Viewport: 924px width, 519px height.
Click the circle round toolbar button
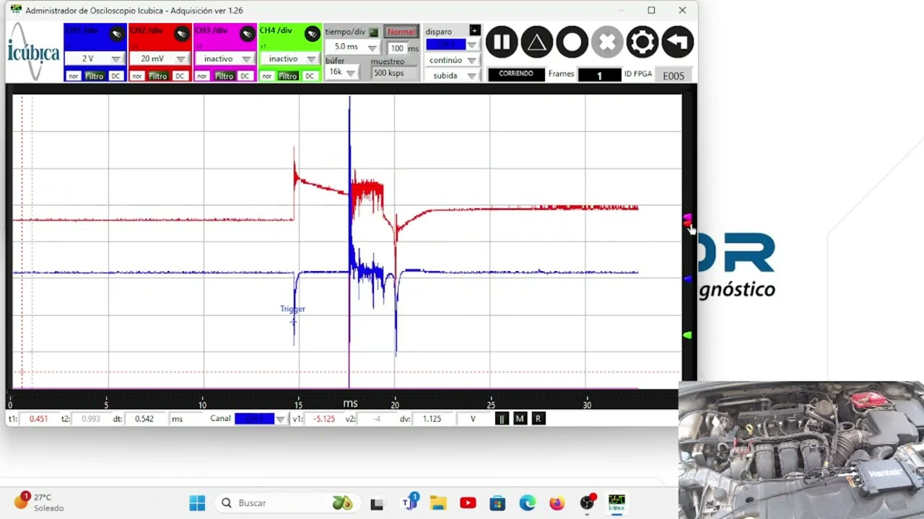coord(572,43)
